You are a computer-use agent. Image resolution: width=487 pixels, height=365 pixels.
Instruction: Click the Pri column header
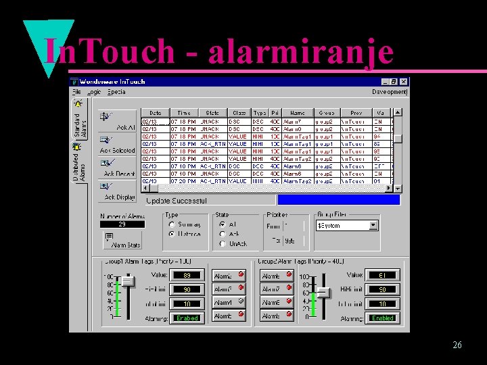tap(275, 113)
